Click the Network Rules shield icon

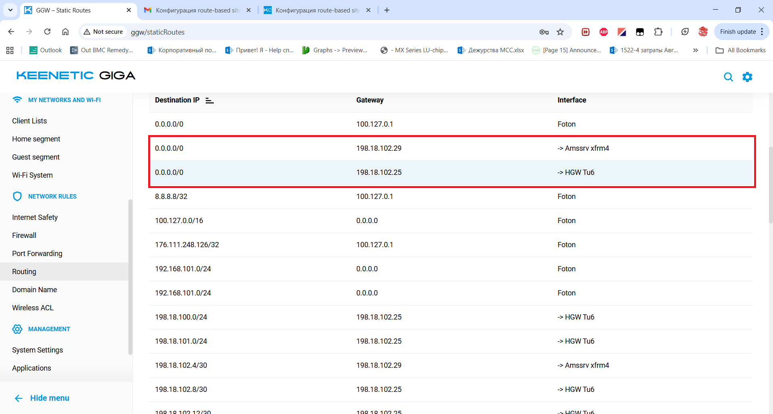tap(17, 196)
